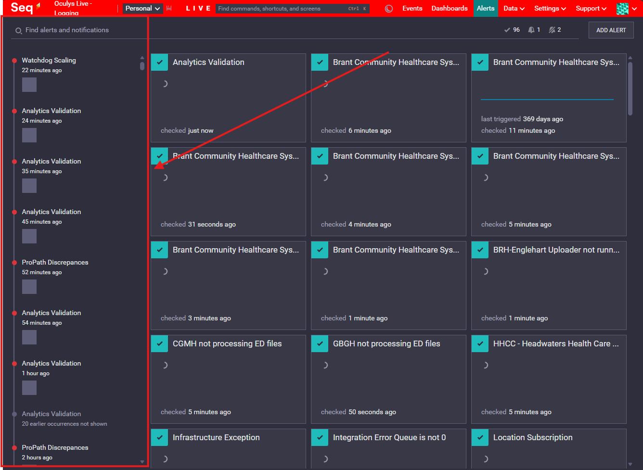Open the user avatar menu

[x=627, y=9]
